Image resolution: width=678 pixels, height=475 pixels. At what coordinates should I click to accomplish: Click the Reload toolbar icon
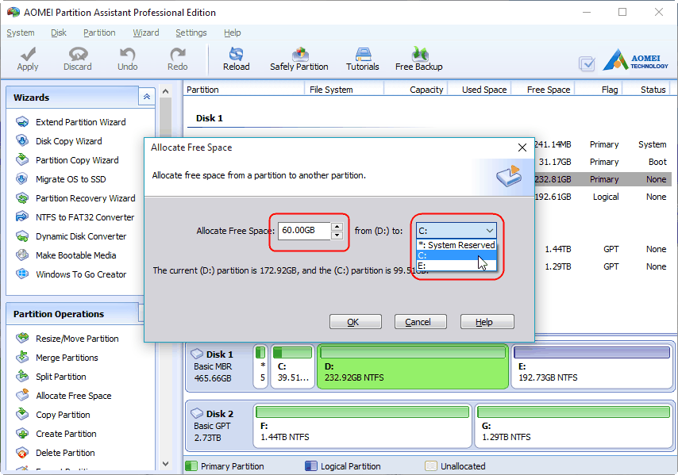click(x=236, y=58)
